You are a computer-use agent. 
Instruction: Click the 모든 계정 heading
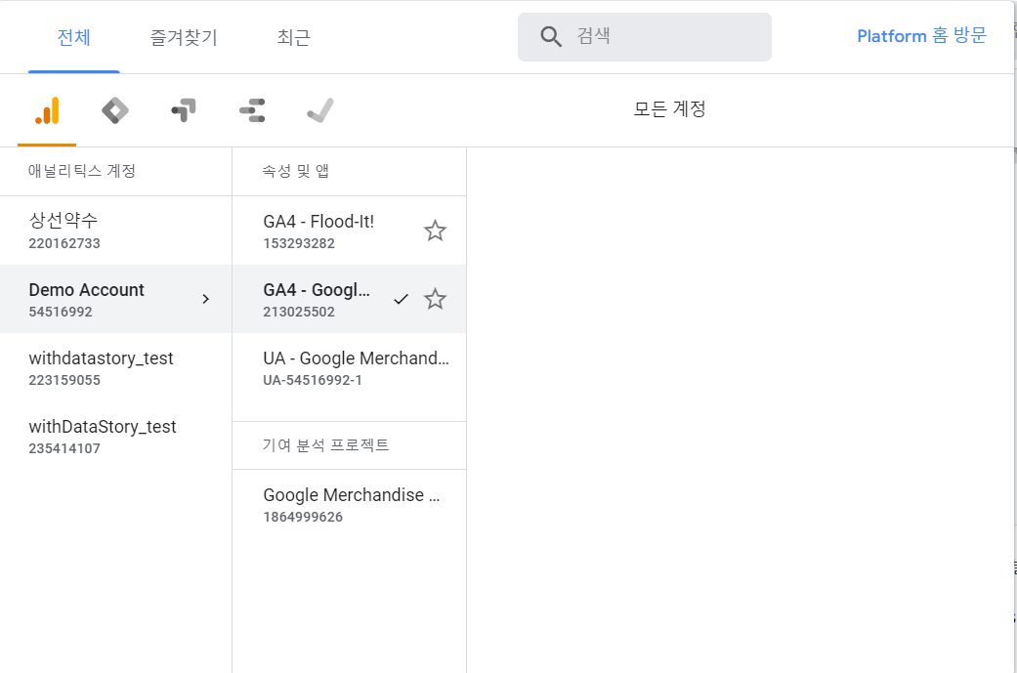coord(669,109)
